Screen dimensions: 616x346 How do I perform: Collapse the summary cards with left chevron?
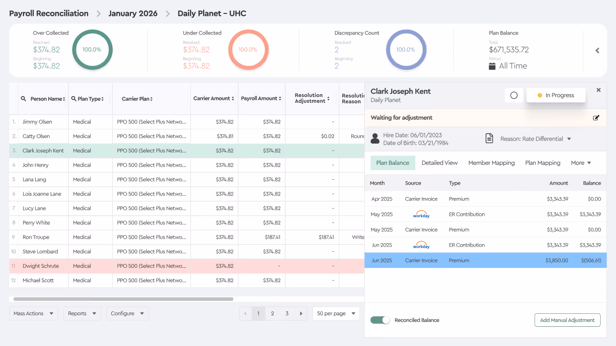pyautogui.click(x=597, y=50)
